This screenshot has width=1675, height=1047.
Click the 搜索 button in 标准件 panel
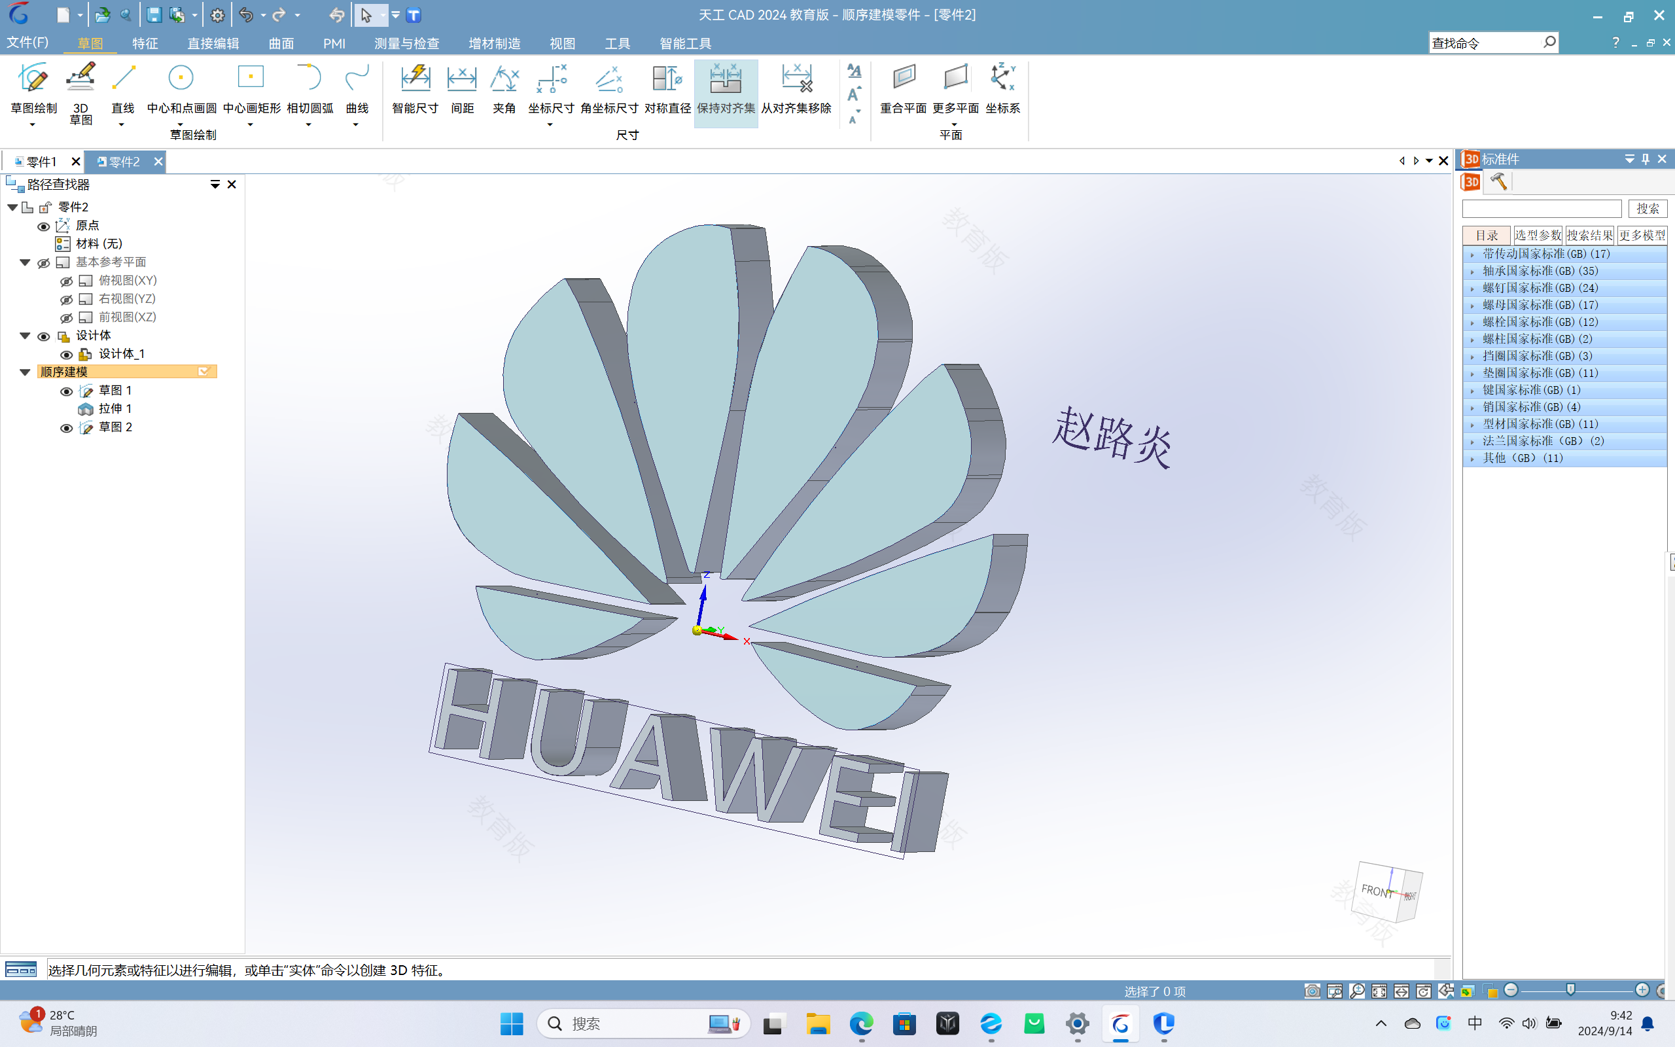[1648, 209]
